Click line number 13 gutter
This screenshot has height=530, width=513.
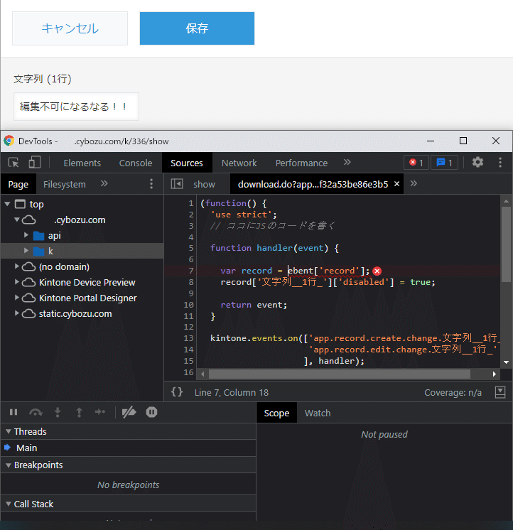(x=188, y=338)
